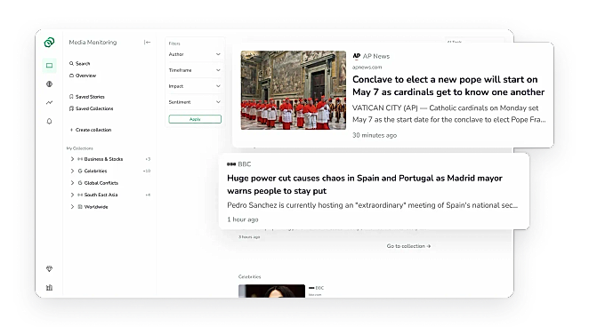589x327 pixels.
Task: Click the 'My Collections' label
Action: pos(80,148)
